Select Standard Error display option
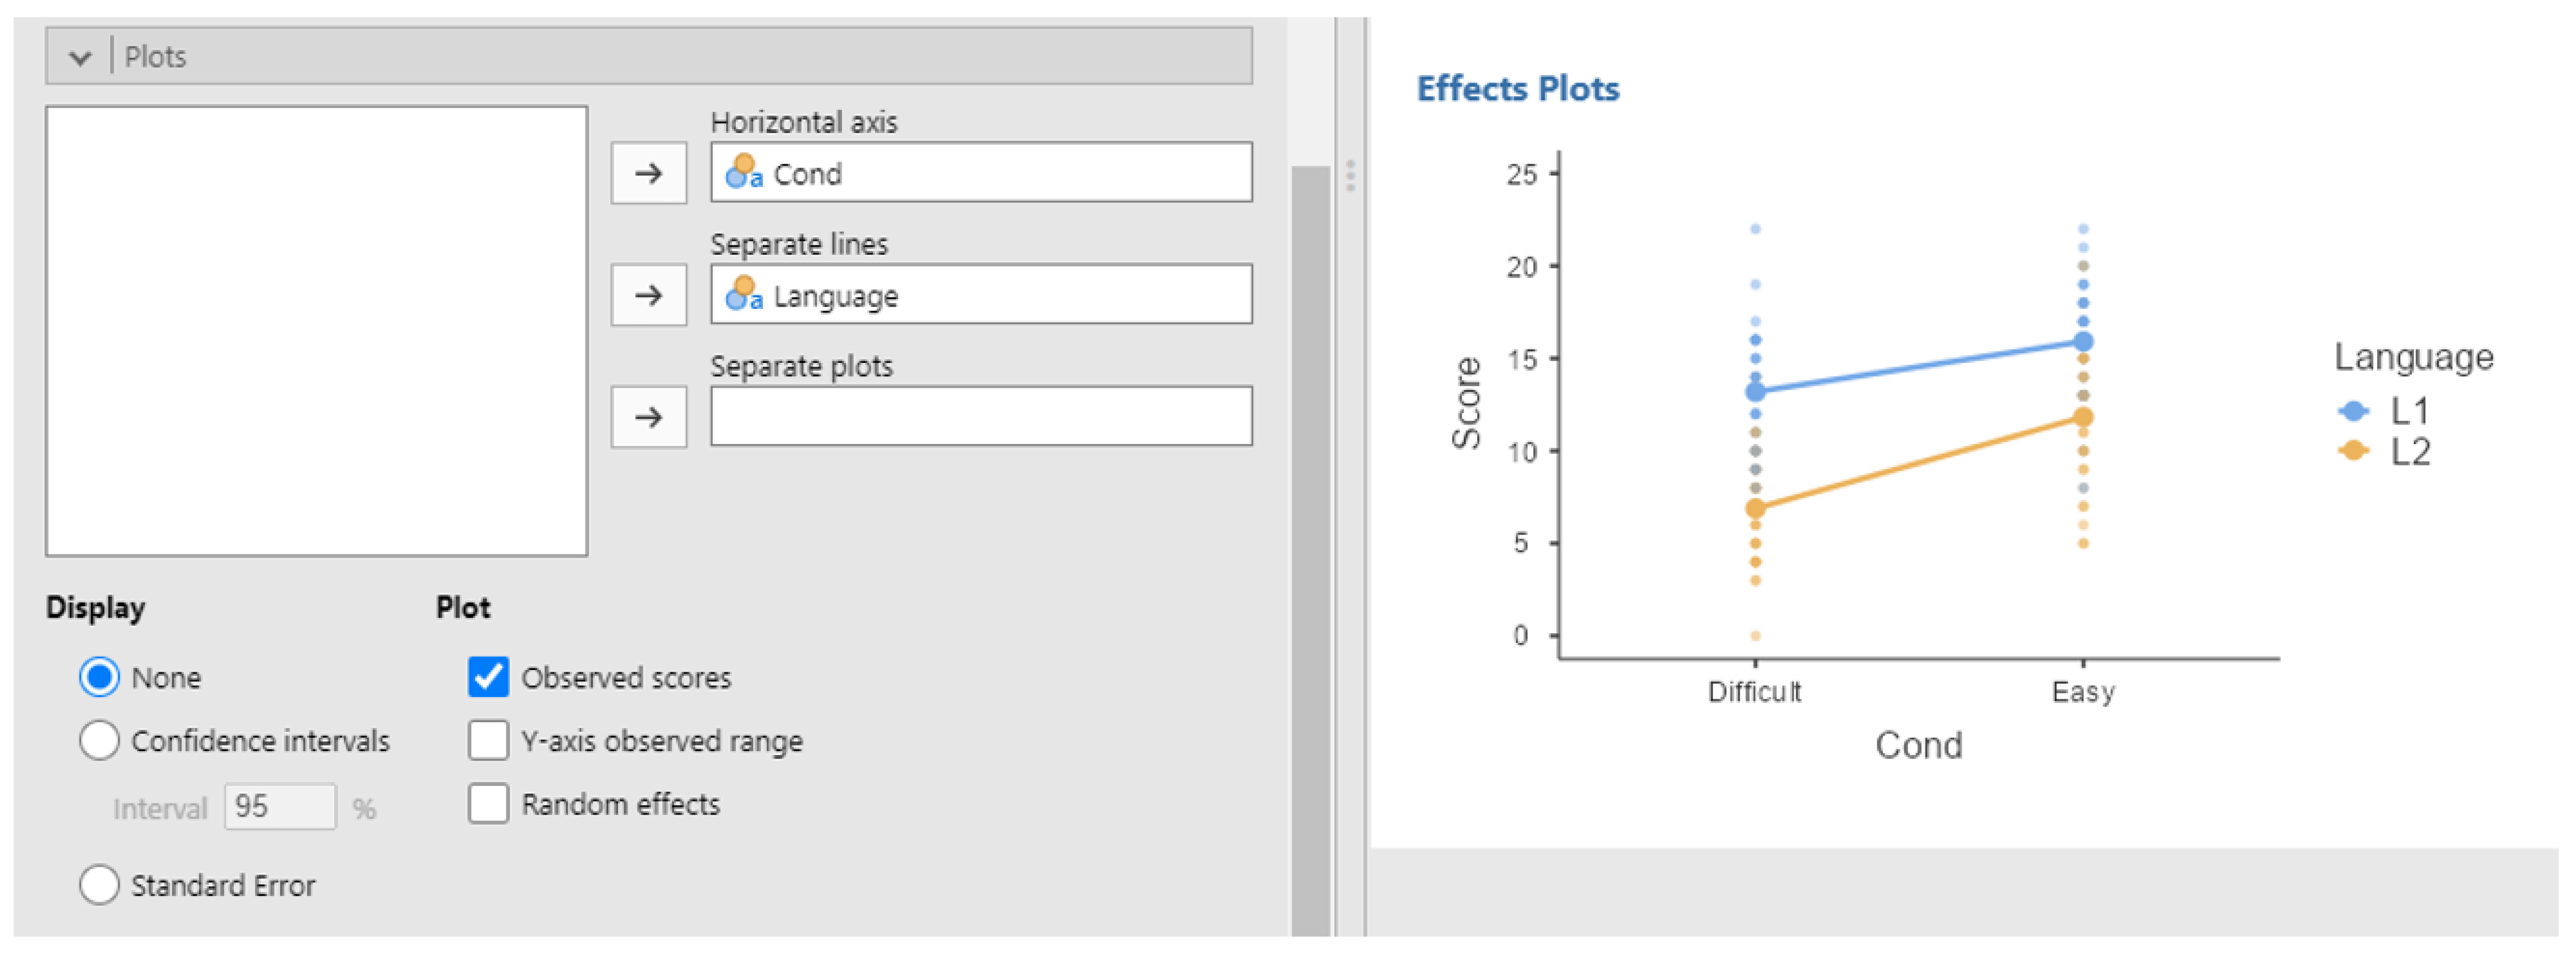Image resolution: width=2576 pixels, height=954 pixels. tap(99, 885)
